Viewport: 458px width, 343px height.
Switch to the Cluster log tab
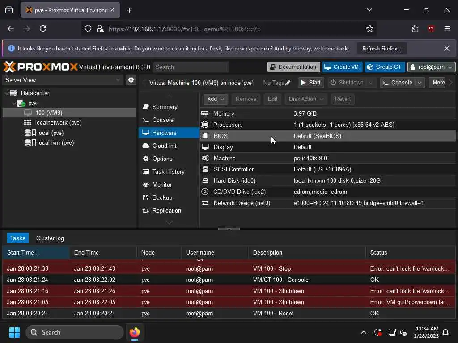[x=50, y=238]
